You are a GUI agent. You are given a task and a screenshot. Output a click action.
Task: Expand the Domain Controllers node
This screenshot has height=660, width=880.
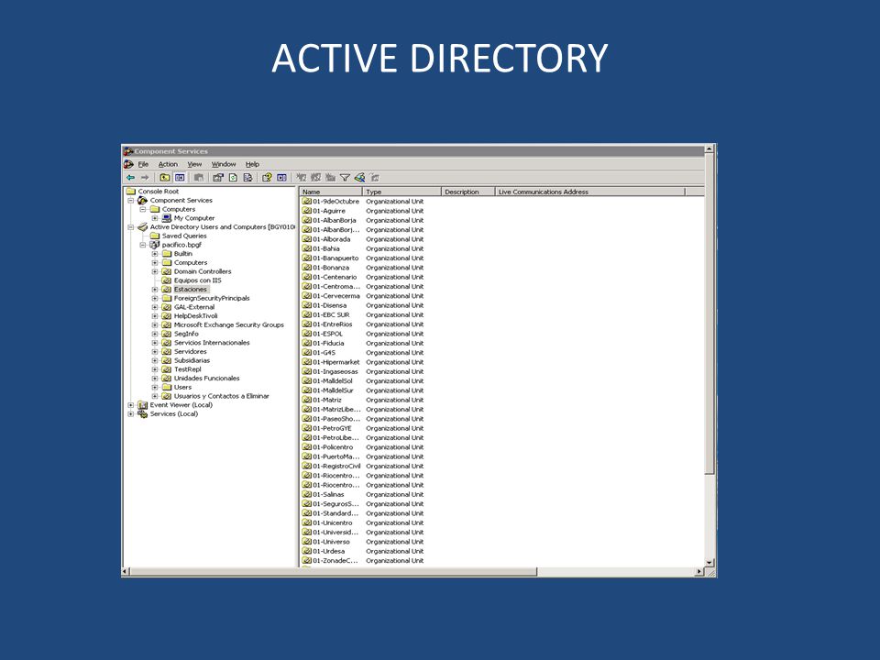click(154, 271)
